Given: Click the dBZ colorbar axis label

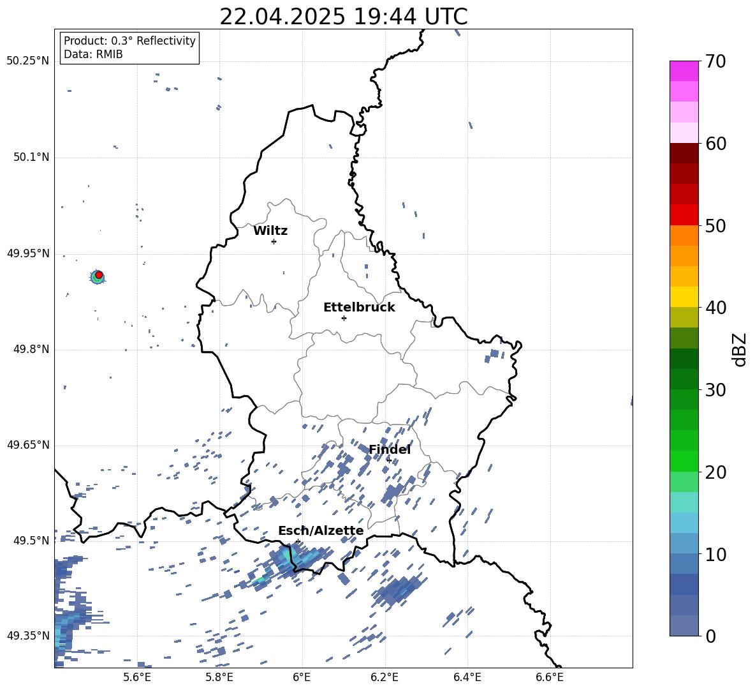Looking at the screenshot, I should point(739,349).
